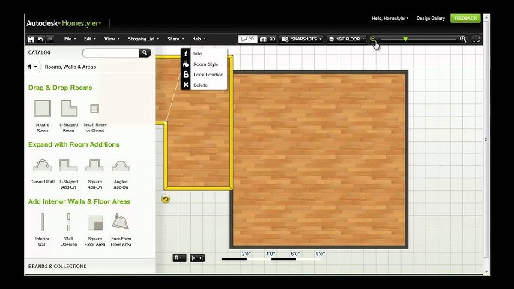Open the Snapshots dropdown

[x=301, y=39]
